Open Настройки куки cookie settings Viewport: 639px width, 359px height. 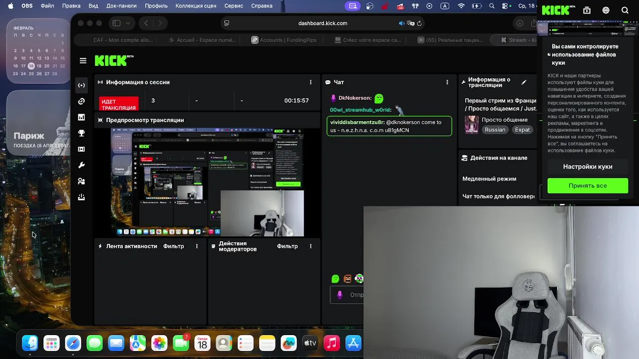tap(588, 167)
